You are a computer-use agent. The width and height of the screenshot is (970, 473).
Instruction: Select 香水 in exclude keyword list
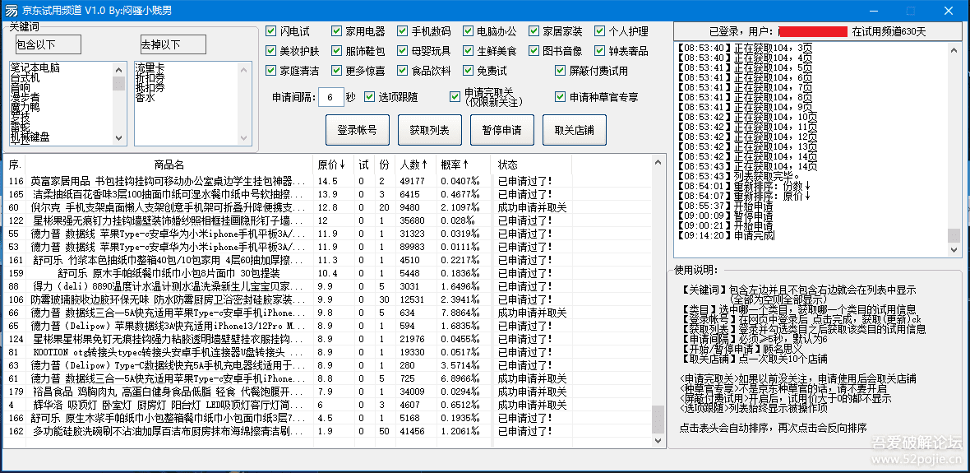(145, 96)
